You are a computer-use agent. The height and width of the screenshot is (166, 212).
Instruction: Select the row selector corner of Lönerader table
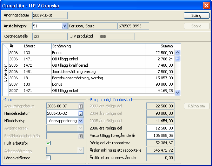coord(6,46)
